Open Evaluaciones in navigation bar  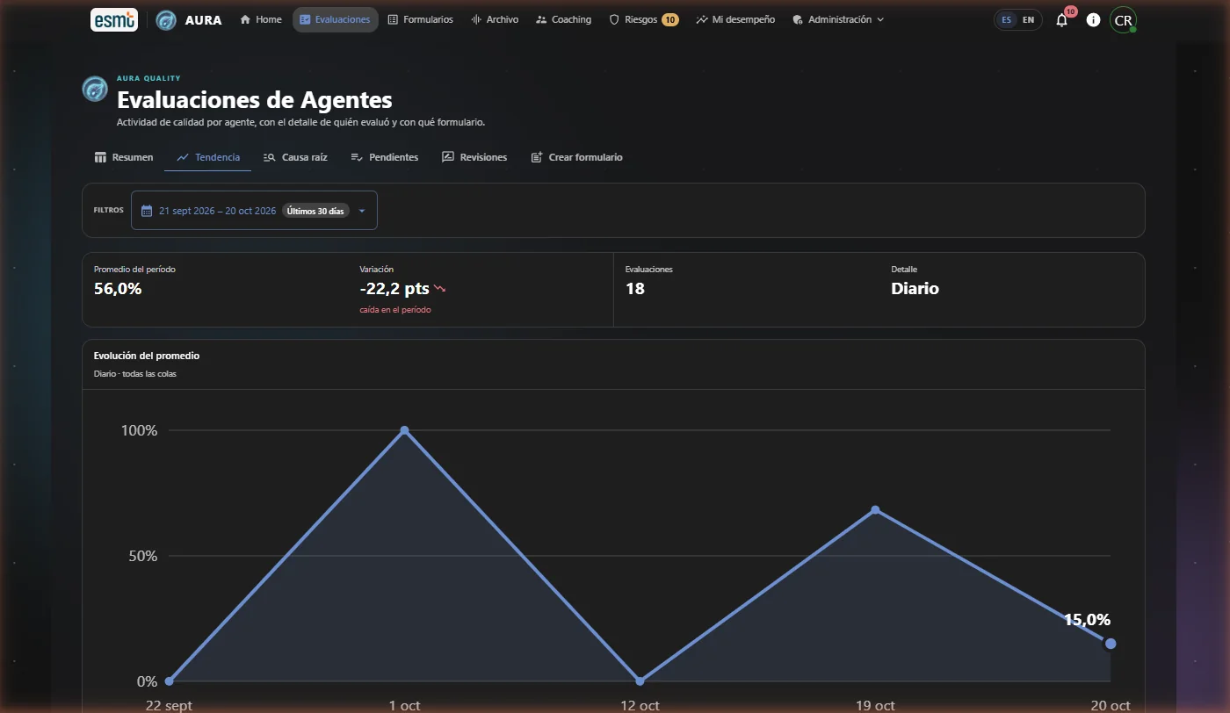coord(335,19)
